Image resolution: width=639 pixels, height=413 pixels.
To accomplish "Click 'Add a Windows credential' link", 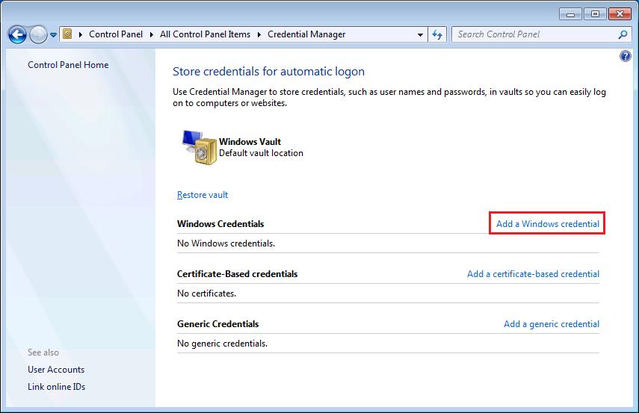I will click(547, 224).
